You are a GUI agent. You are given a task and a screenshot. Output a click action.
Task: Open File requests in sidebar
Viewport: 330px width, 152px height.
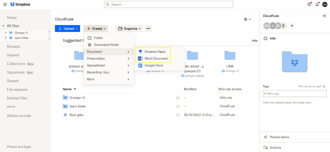(17, 89)
